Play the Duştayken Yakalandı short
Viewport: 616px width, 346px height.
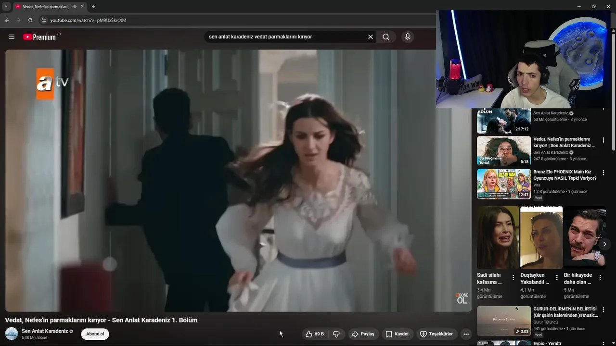click(x=541, y=237)
